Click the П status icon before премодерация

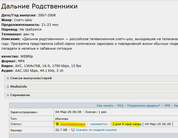click(x=57, y=124)
